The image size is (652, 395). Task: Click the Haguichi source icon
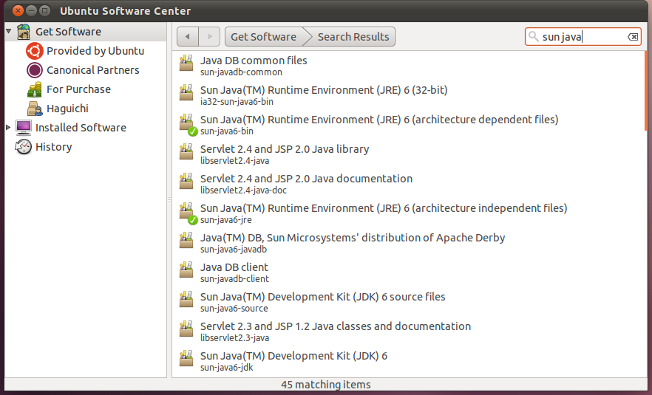pyautogui.click(x=34, y=109)
